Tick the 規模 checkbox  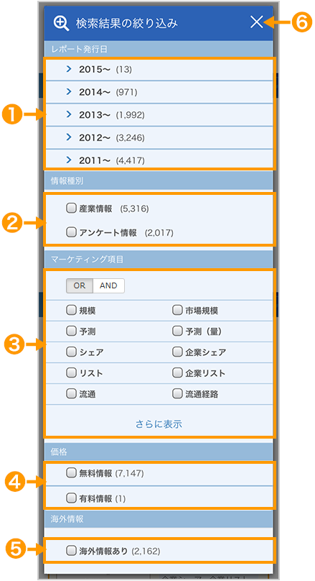click(x=70, y=310)
